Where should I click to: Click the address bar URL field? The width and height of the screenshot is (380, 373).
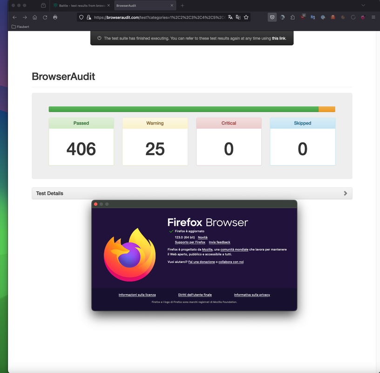coord(159,17)
